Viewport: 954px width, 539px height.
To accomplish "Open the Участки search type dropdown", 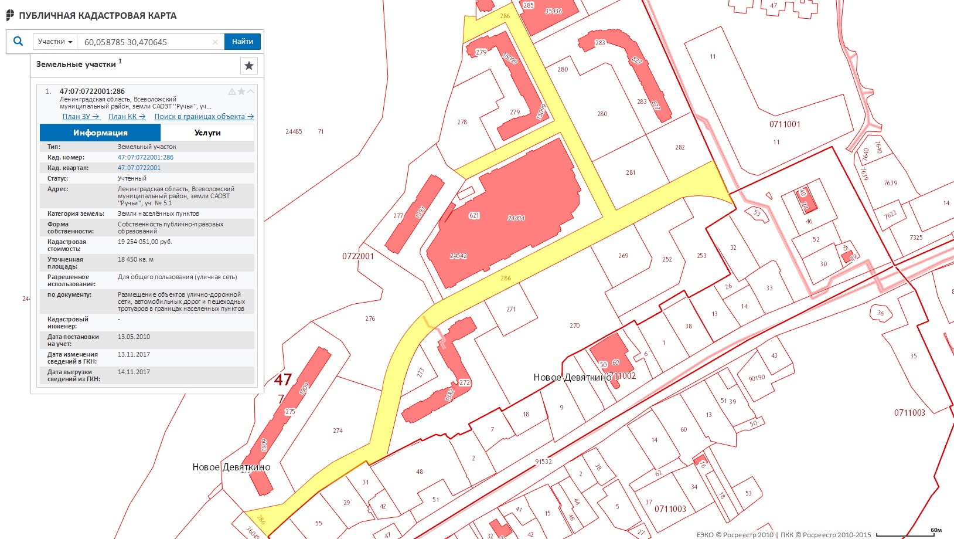I will tap(55, 42).
